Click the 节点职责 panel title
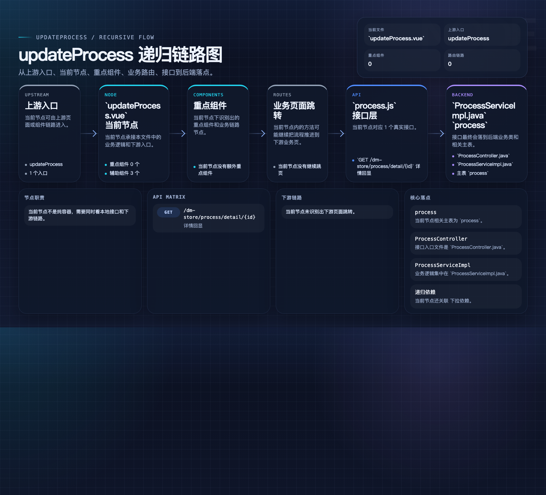 [34, 198]
